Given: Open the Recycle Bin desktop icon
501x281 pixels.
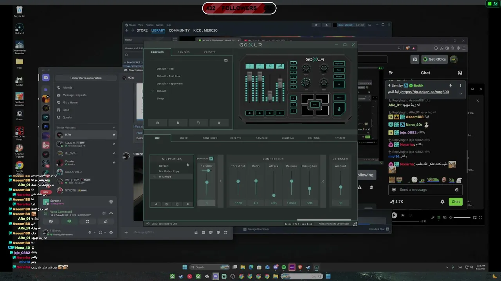Looking at the screenshot, I should (x=19, y=11).
